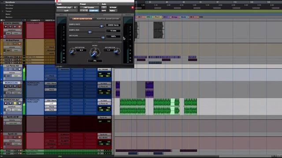This screenshot has width=282, height=158.
Task: Open no input selector on MOROCCAN track
Action: pyautogui.click(x=104, y=83)
